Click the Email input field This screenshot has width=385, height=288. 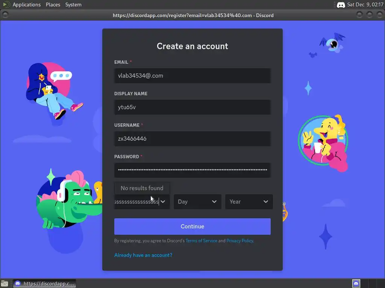point(192,76)
